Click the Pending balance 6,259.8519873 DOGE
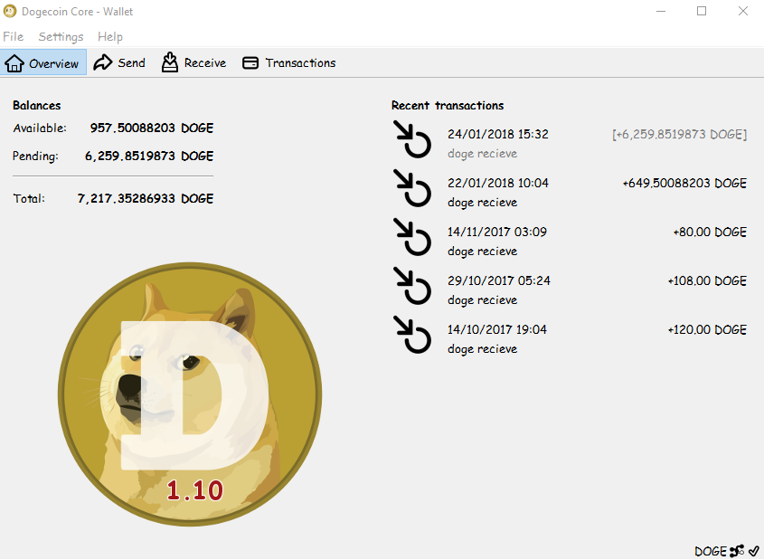 coord(149,156)
